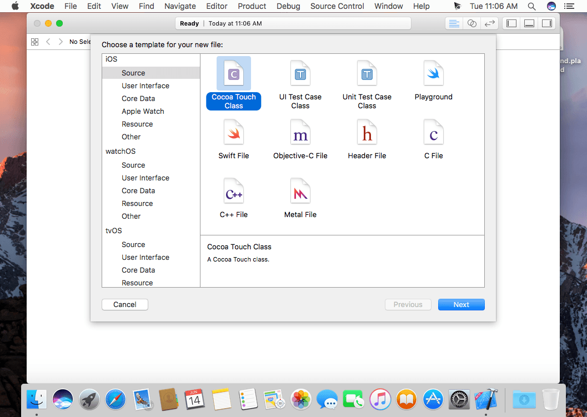587x417 pixels.
Task: Open the Editor menu
Action: point(217,6)
